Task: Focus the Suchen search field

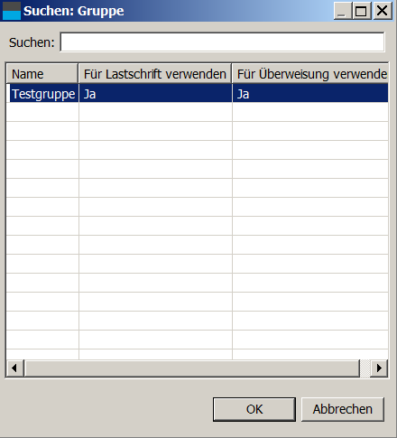Action: 222,42
